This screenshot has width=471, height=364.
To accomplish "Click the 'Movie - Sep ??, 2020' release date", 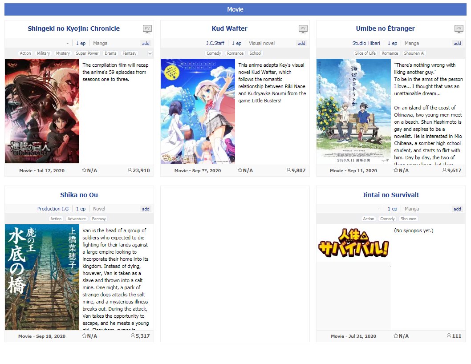I will 198,170.
